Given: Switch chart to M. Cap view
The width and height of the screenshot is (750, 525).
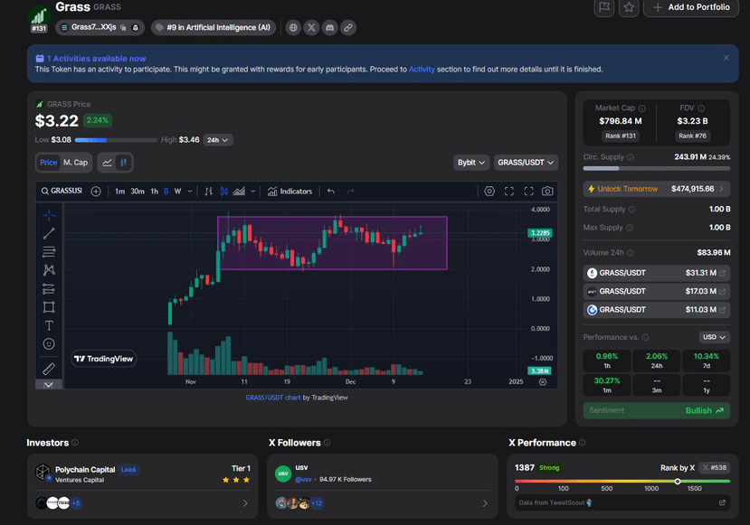Looking at the screenshot, I should 75,163.
